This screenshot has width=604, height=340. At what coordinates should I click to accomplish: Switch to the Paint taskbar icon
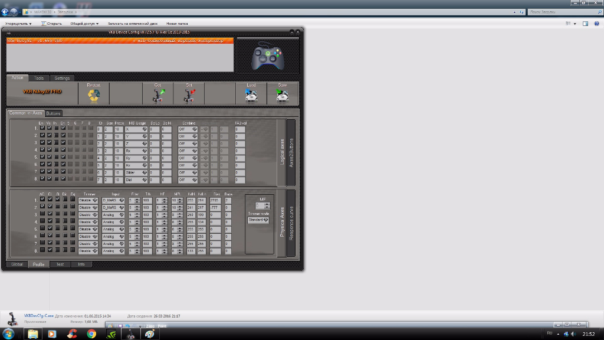tap(150, 334)
